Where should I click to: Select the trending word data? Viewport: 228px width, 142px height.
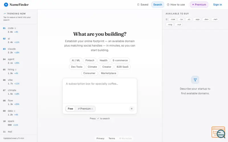[10, 111]
